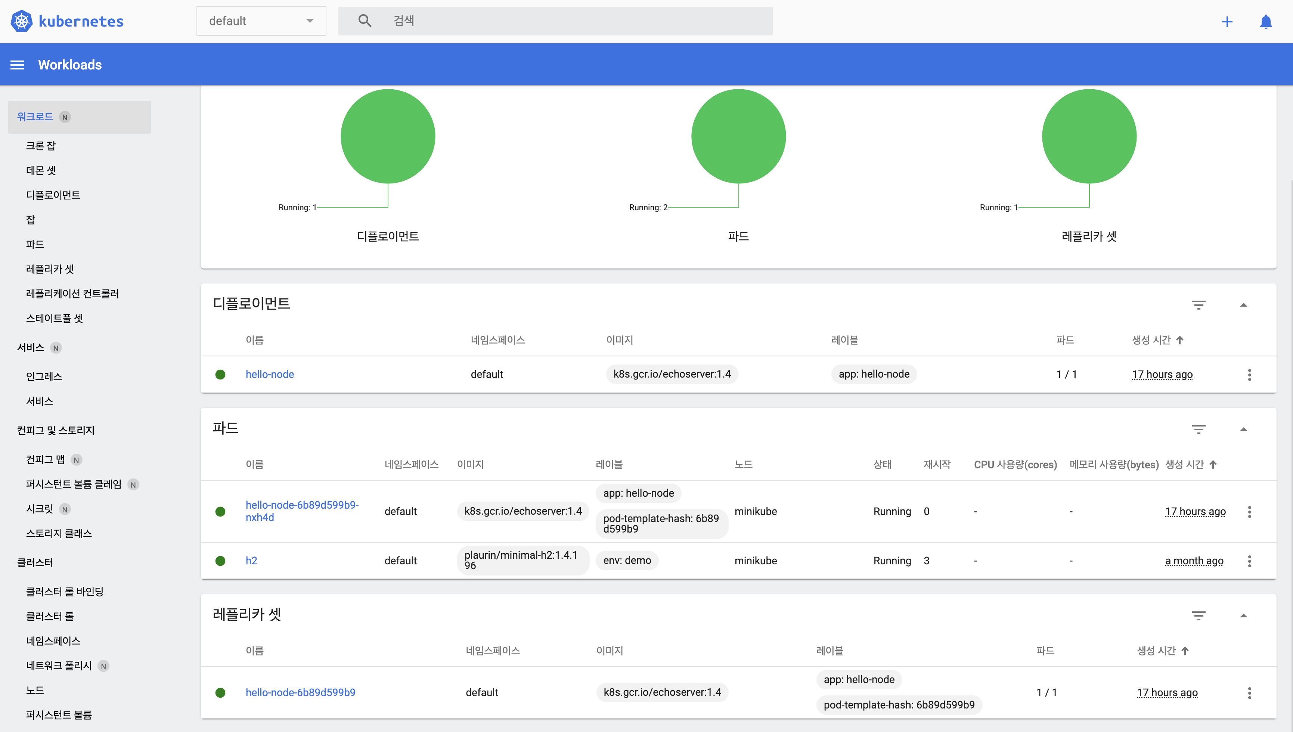Open 컨피그 맵 sidebar item

[x=45, y=459]
